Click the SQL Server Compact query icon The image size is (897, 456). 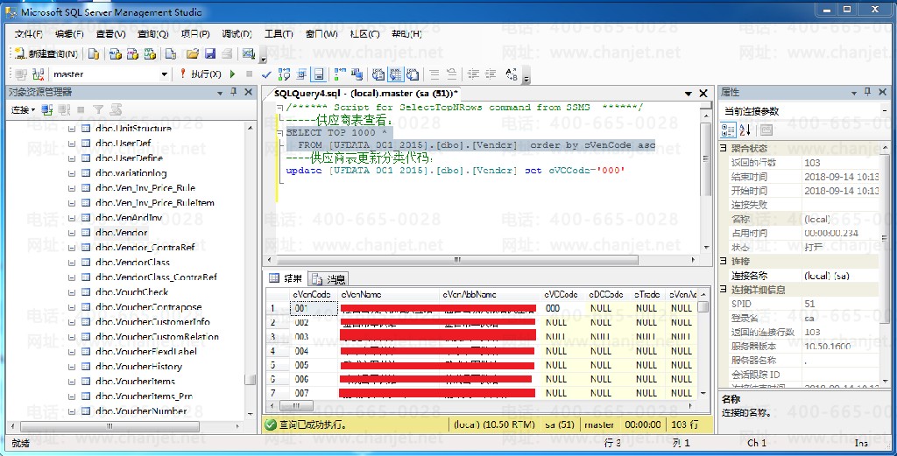tap(171, 53)
